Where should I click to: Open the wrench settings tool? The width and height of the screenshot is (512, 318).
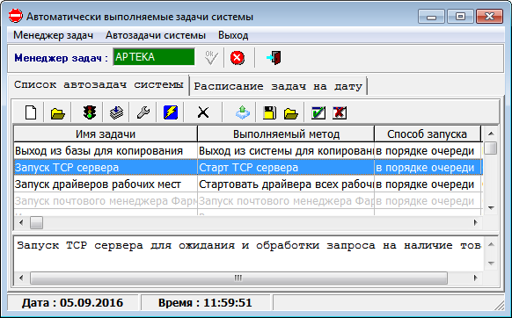[x=143, y=112]
